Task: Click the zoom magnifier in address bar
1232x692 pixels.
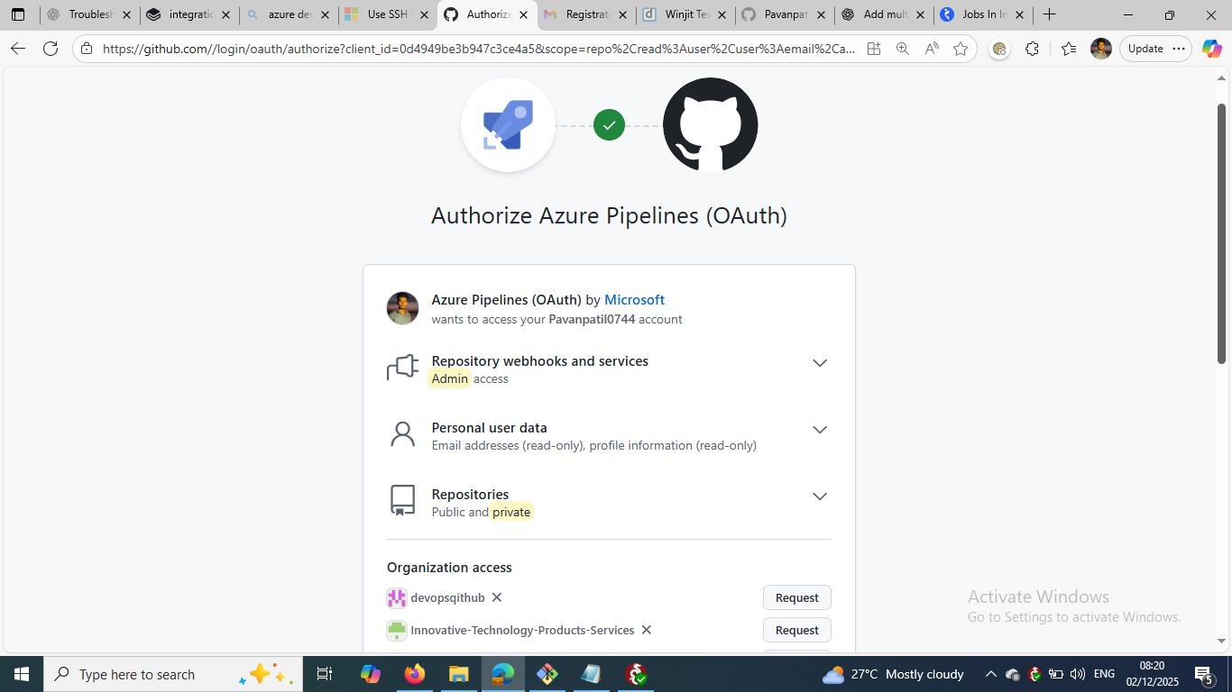Action: tap(902, 49)
